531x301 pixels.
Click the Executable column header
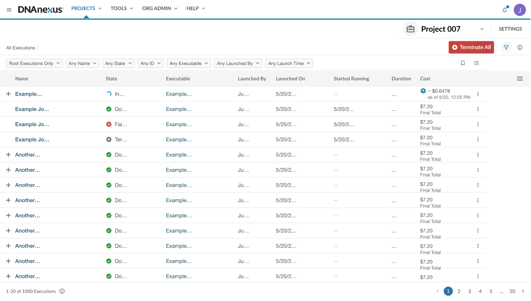point(178,79)
